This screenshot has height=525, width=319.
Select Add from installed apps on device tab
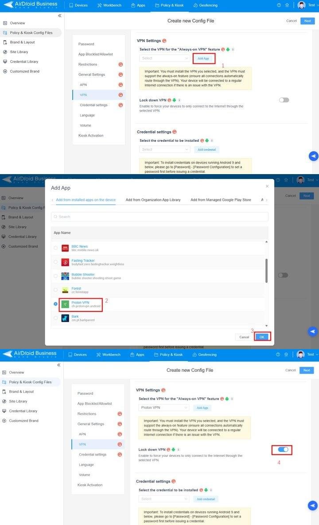[86, 200]
